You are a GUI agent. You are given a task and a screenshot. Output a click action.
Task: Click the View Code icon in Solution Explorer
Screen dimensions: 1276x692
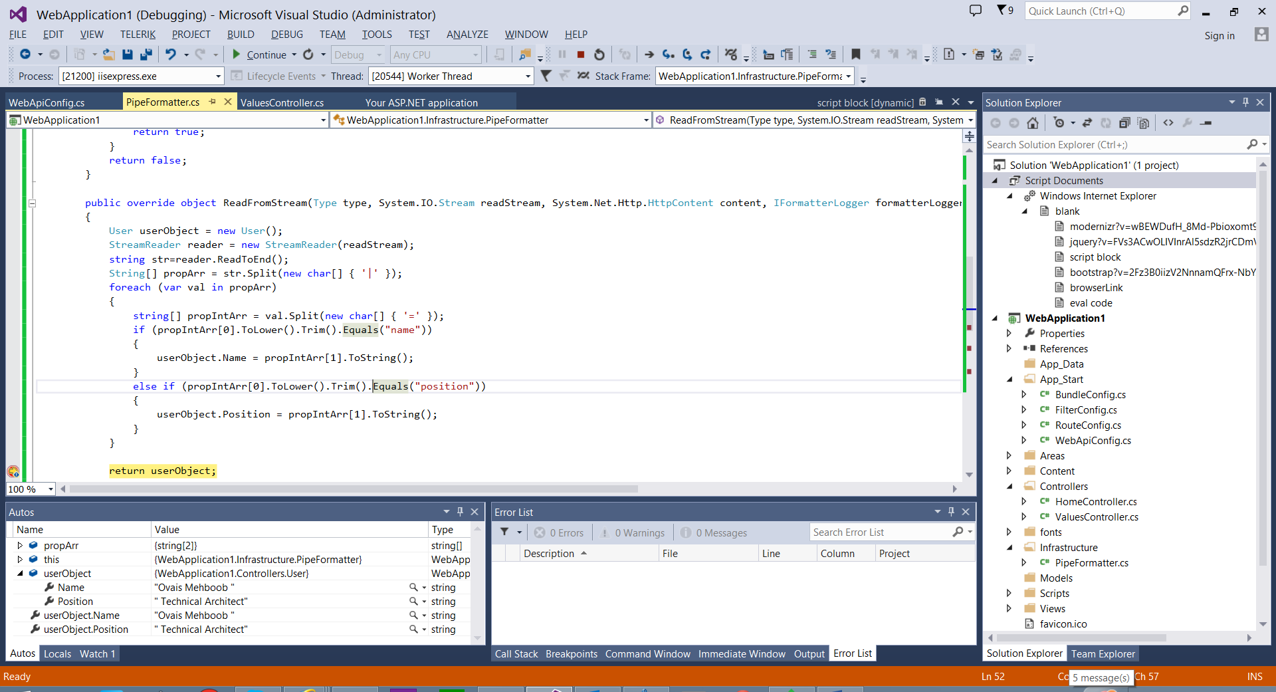[x=1168, y=123]
